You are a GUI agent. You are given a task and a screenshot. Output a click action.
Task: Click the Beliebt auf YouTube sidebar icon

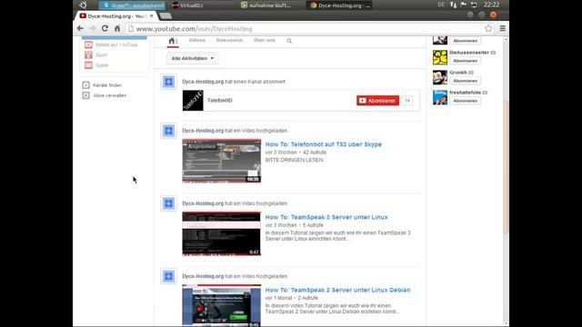(x=88, y=45)
